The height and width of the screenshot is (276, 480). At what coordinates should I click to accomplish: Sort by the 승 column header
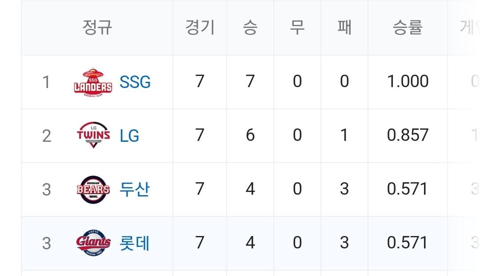[x=250, y=28]
